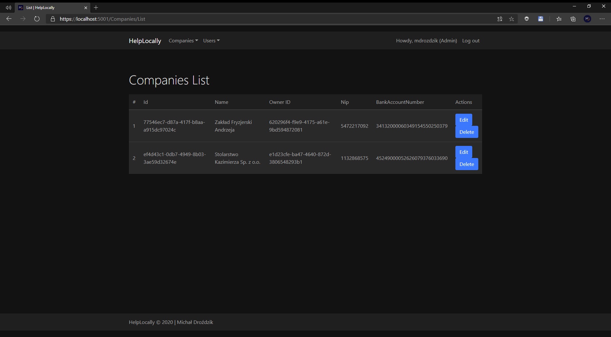
Task: Click Nip value 1132868575
Action: 355,158
